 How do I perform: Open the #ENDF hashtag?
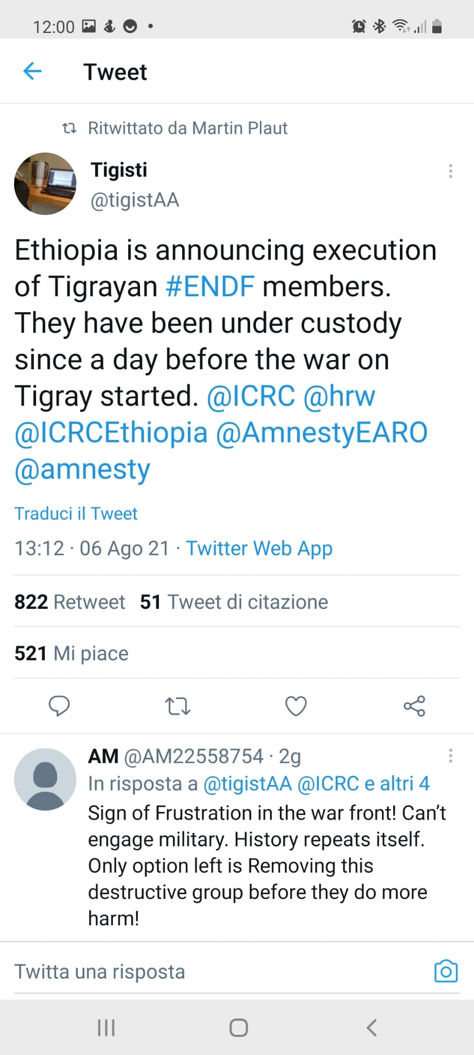click(x=210, y=286)
